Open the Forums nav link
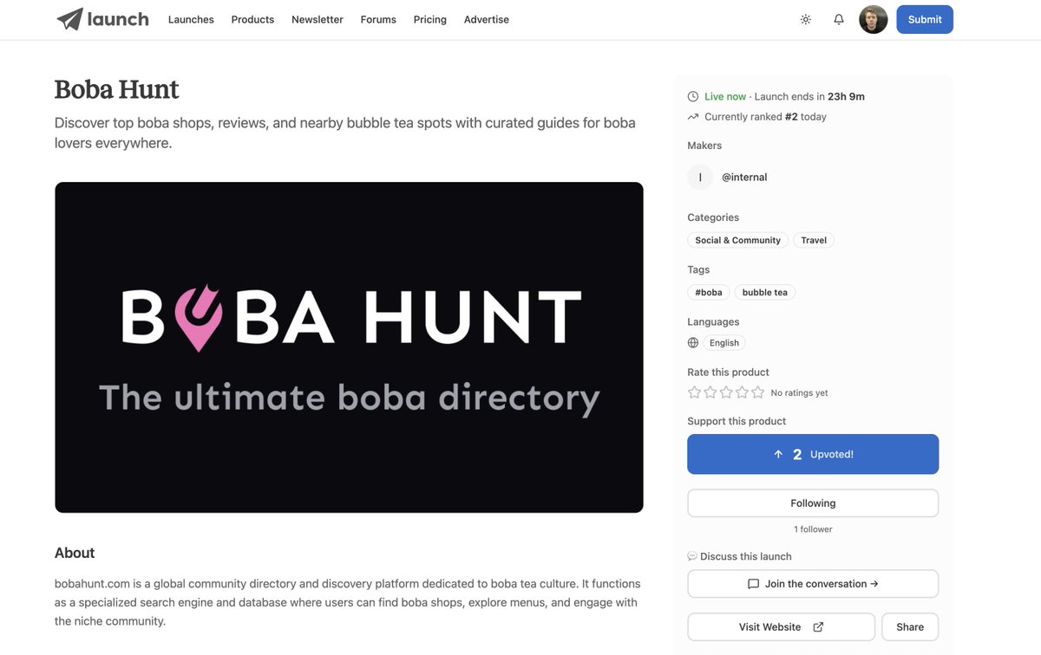 (x=378, y=19)
